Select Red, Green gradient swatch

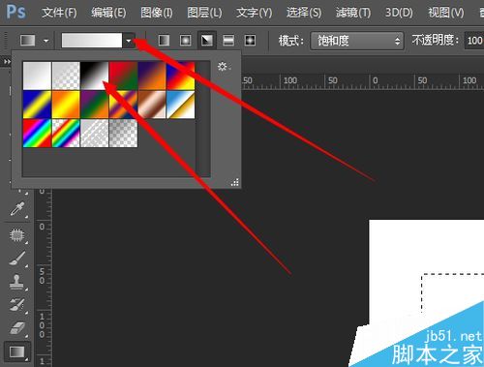[123, 76]
